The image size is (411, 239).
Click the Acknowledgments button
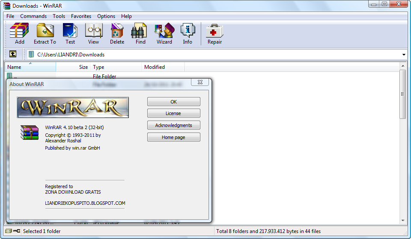(173, 125)
